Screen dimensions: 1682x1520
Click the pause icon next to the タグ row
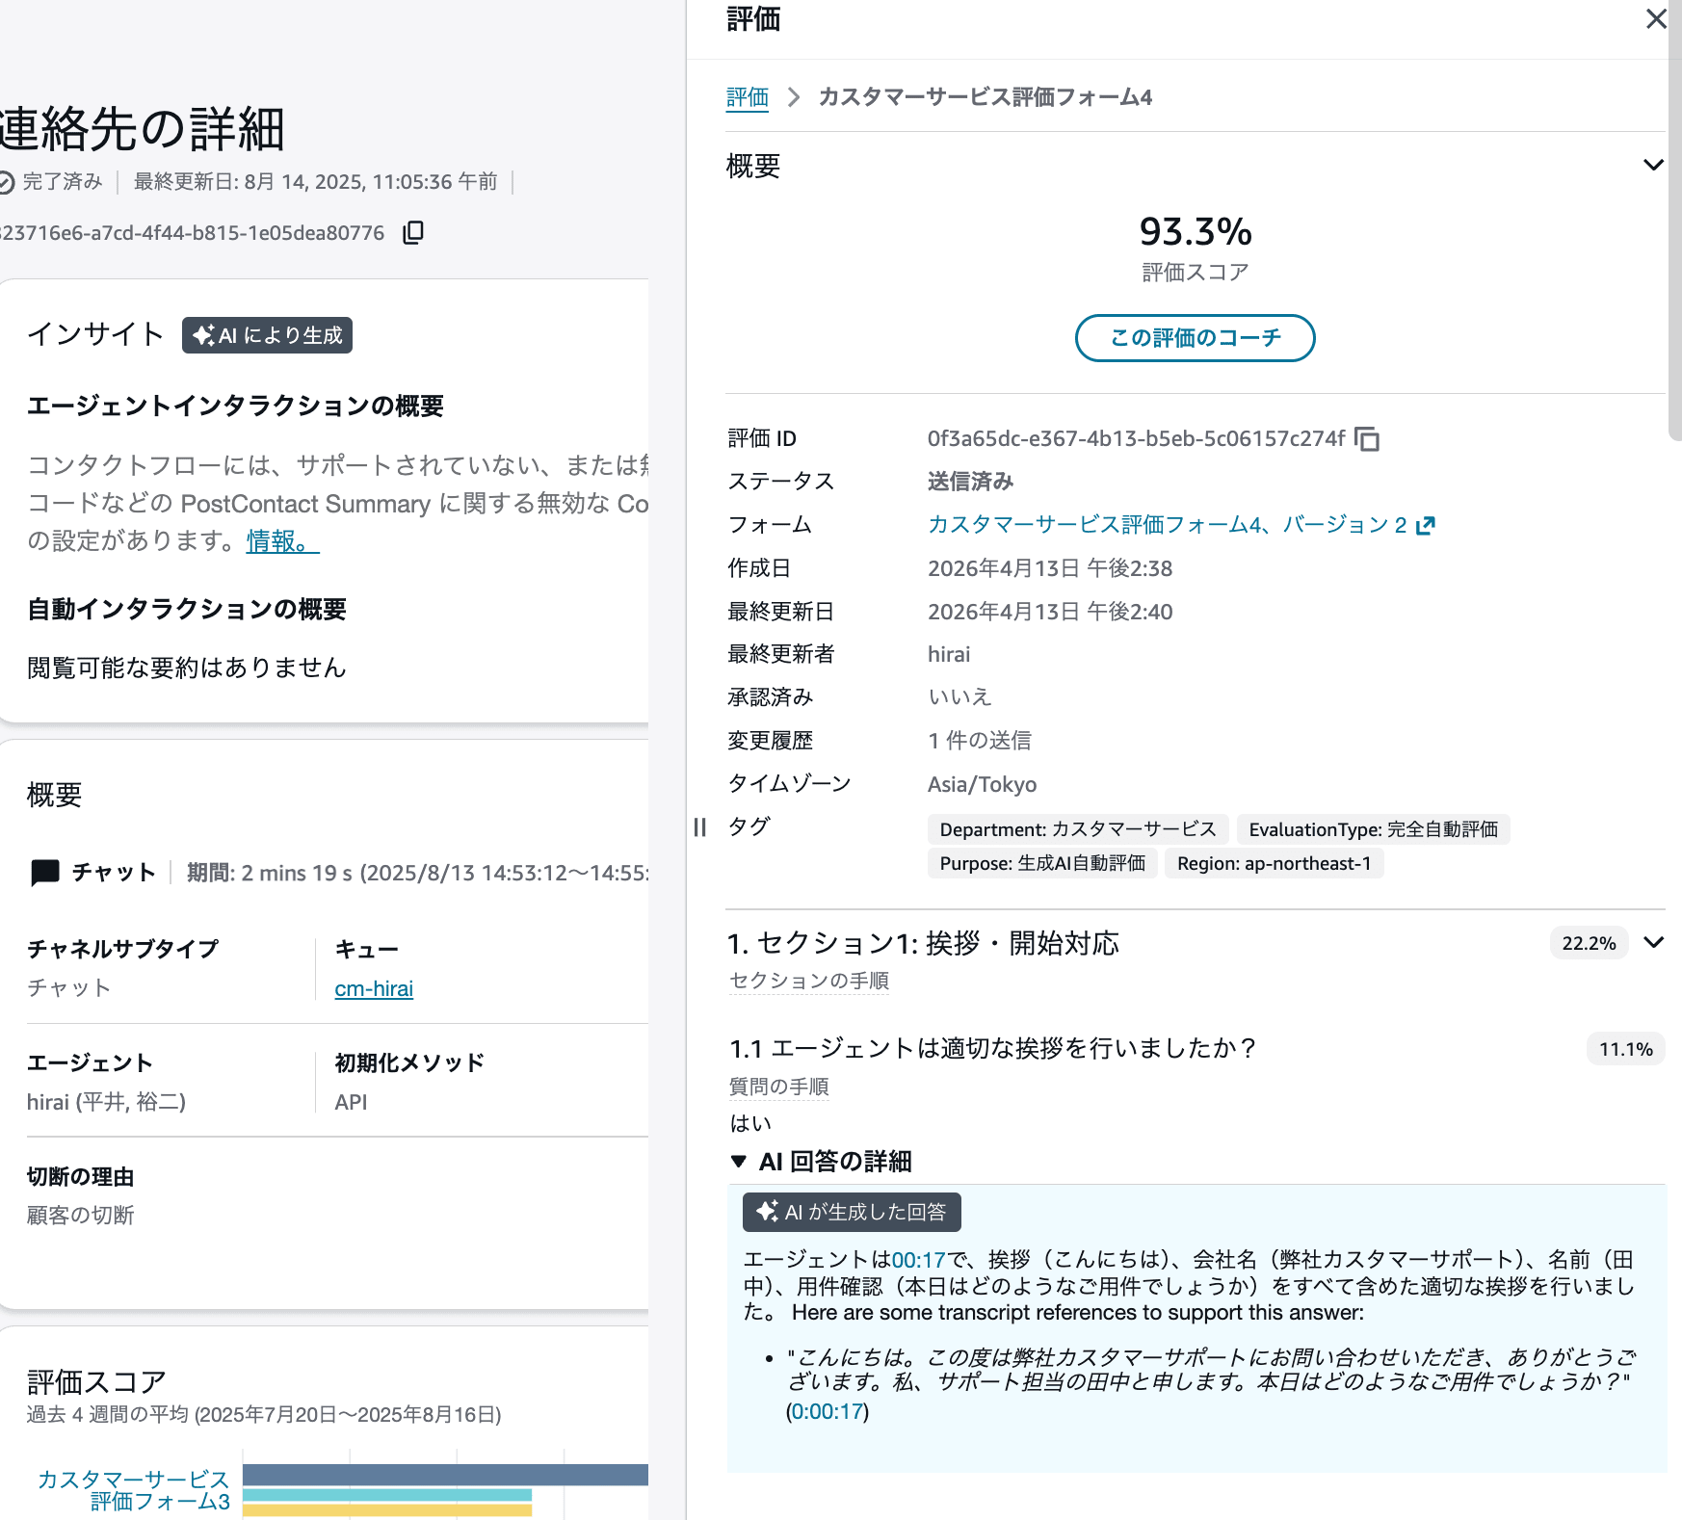[698, 827]
